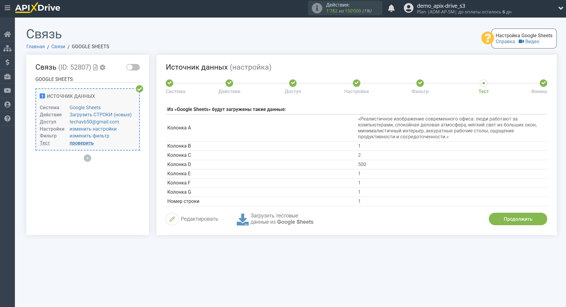
Task: Open user profile icon in sidebar
Action: click(x=7, y=104)
